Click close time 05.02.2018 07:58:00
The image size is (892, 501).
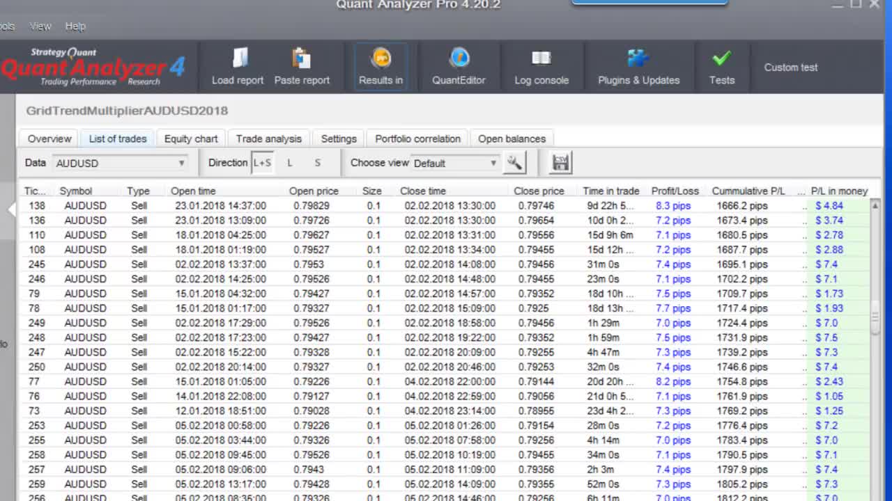tap(449, 440)
